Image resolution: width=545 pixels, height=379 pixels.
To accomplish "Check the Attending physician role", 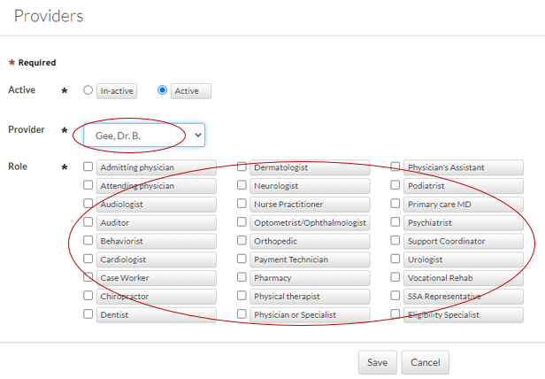I will 88,185.
